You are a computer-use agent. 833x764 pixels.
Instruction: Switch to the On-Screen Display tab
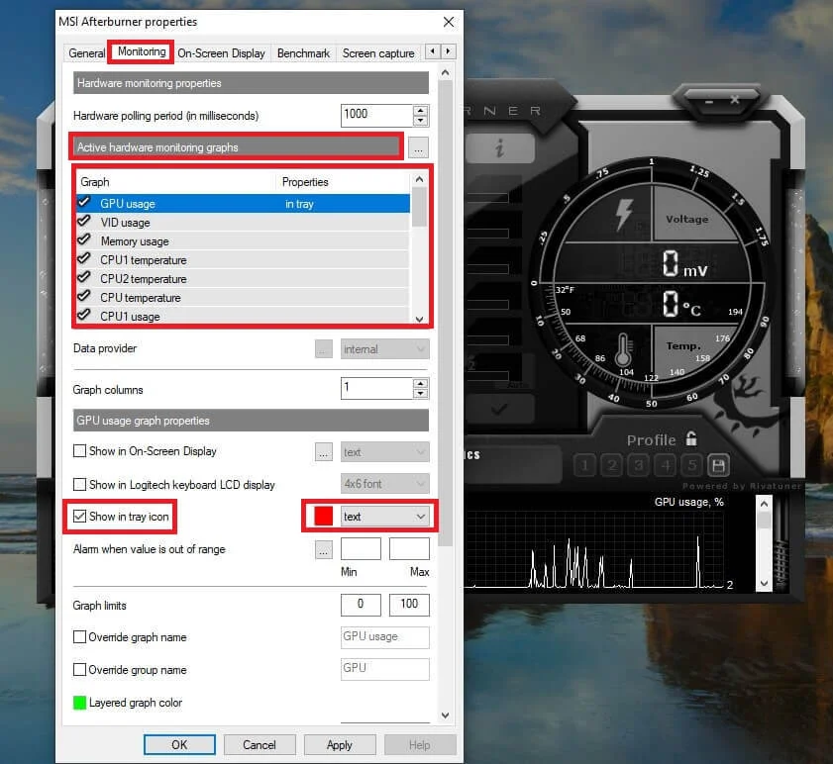[x=224, y=52]
